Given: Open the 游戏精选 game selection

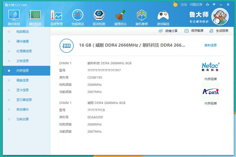Looking at the screenshot, I should coord(163,16).
